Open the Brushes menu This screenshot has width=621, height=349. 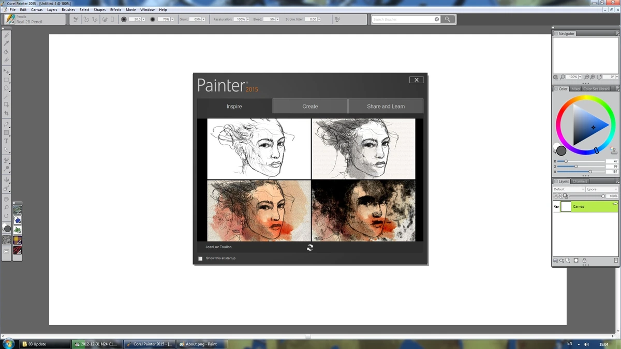coord(68,10)
